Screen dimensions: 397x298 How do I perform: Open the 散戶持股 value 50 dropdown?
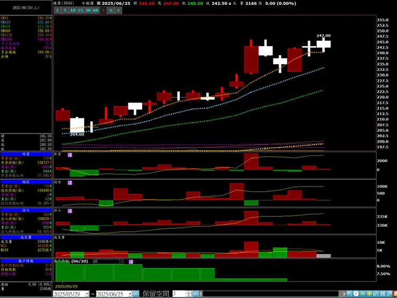[122, 262]
